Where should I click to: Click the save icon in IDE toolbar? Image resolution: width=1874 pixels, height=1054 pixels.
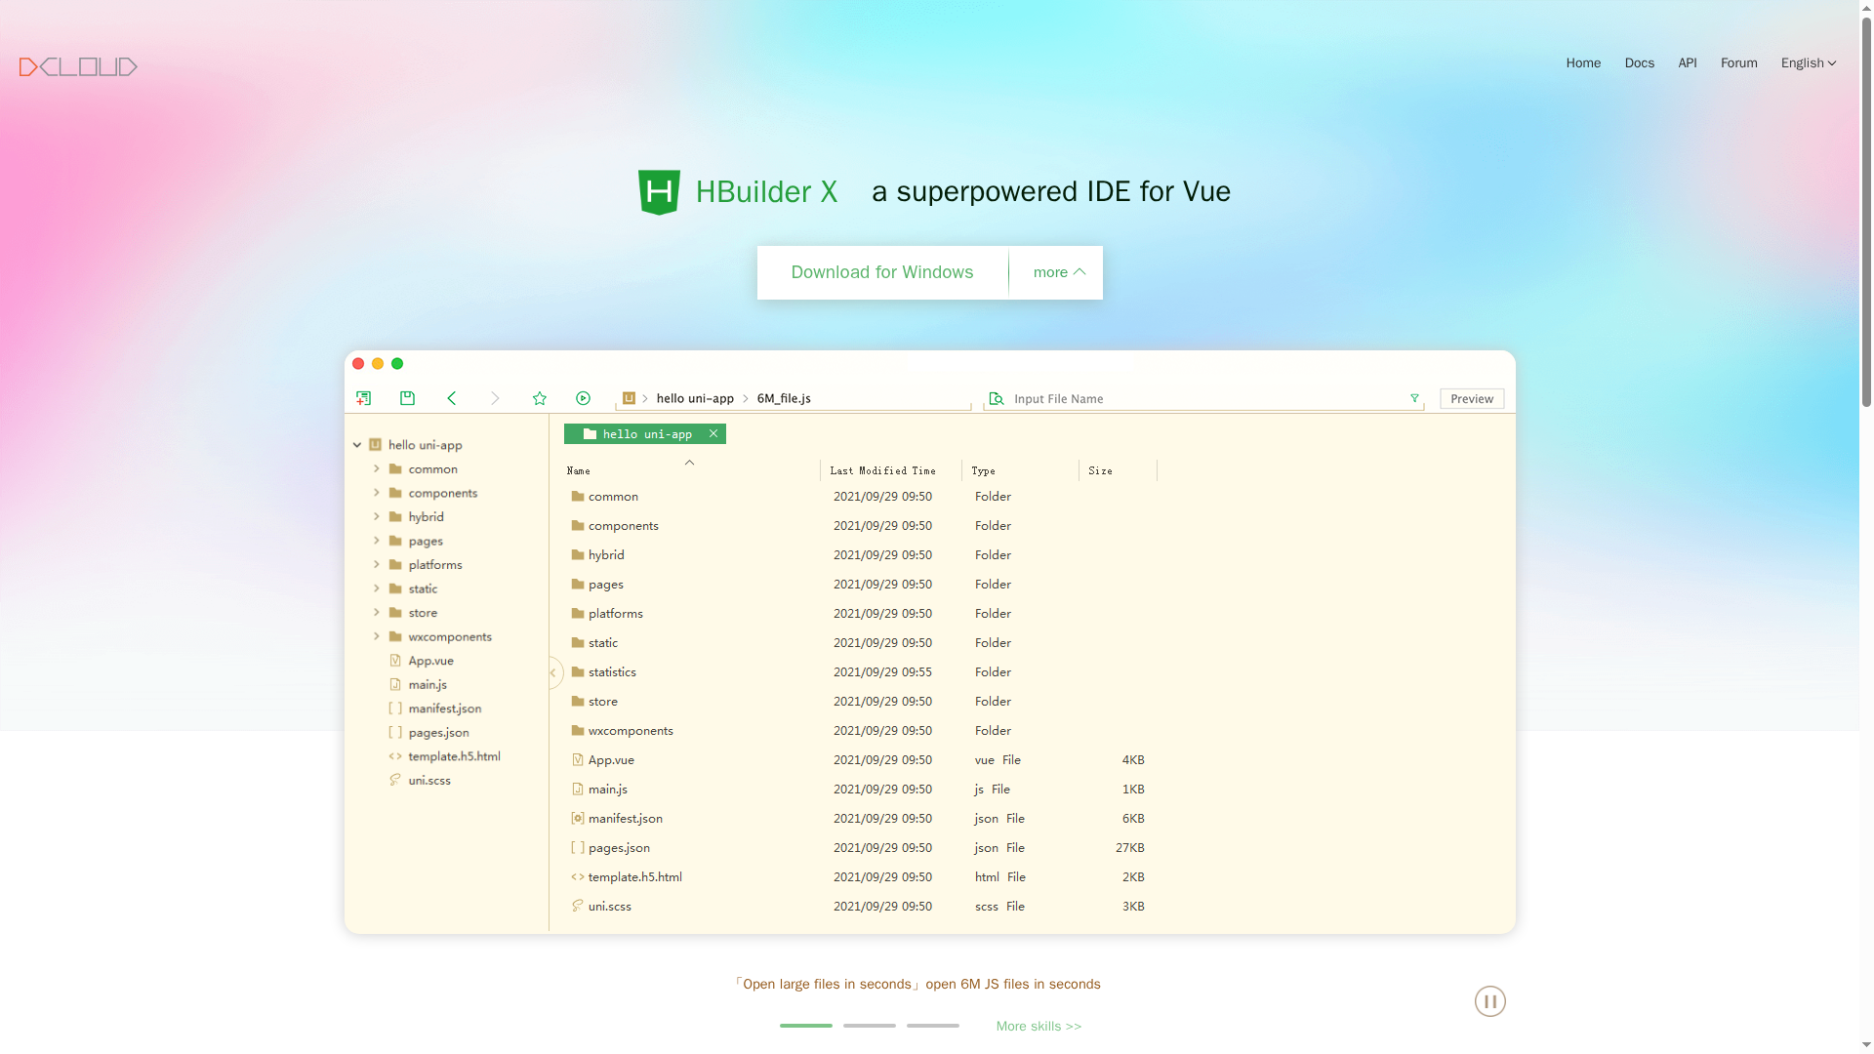(407, 398)
